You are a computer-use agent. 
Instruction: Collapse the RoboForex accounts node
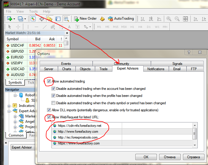click(x=15, y=95)
